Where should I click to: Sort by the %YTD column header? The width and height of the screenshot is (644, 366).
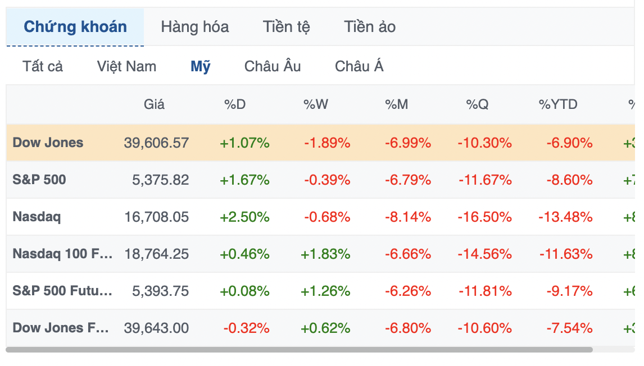(558, 104)
